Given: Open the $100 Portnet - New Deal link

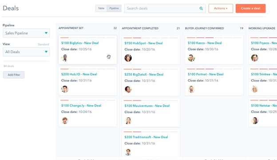Looking at the screenshot, I should [206, 74].
